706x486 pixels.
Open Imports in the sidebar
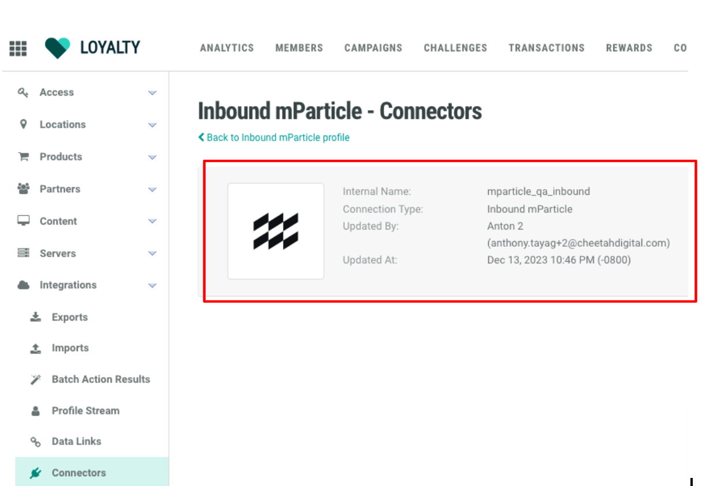(70, 348)
